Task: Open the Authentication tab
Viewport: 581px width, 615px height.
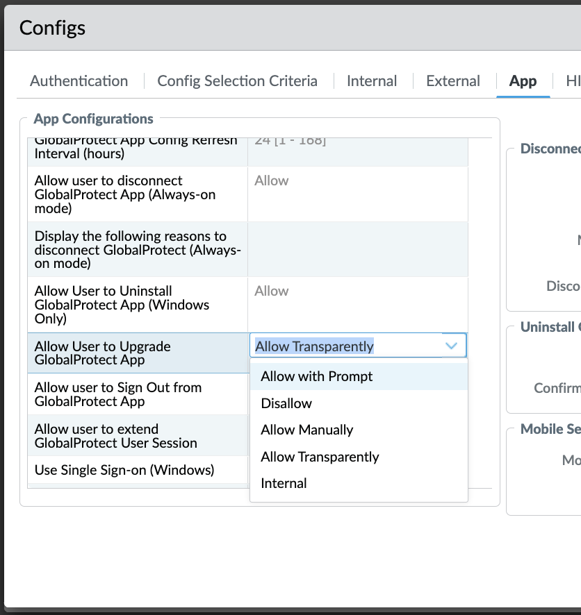Action: pos(79,81)
